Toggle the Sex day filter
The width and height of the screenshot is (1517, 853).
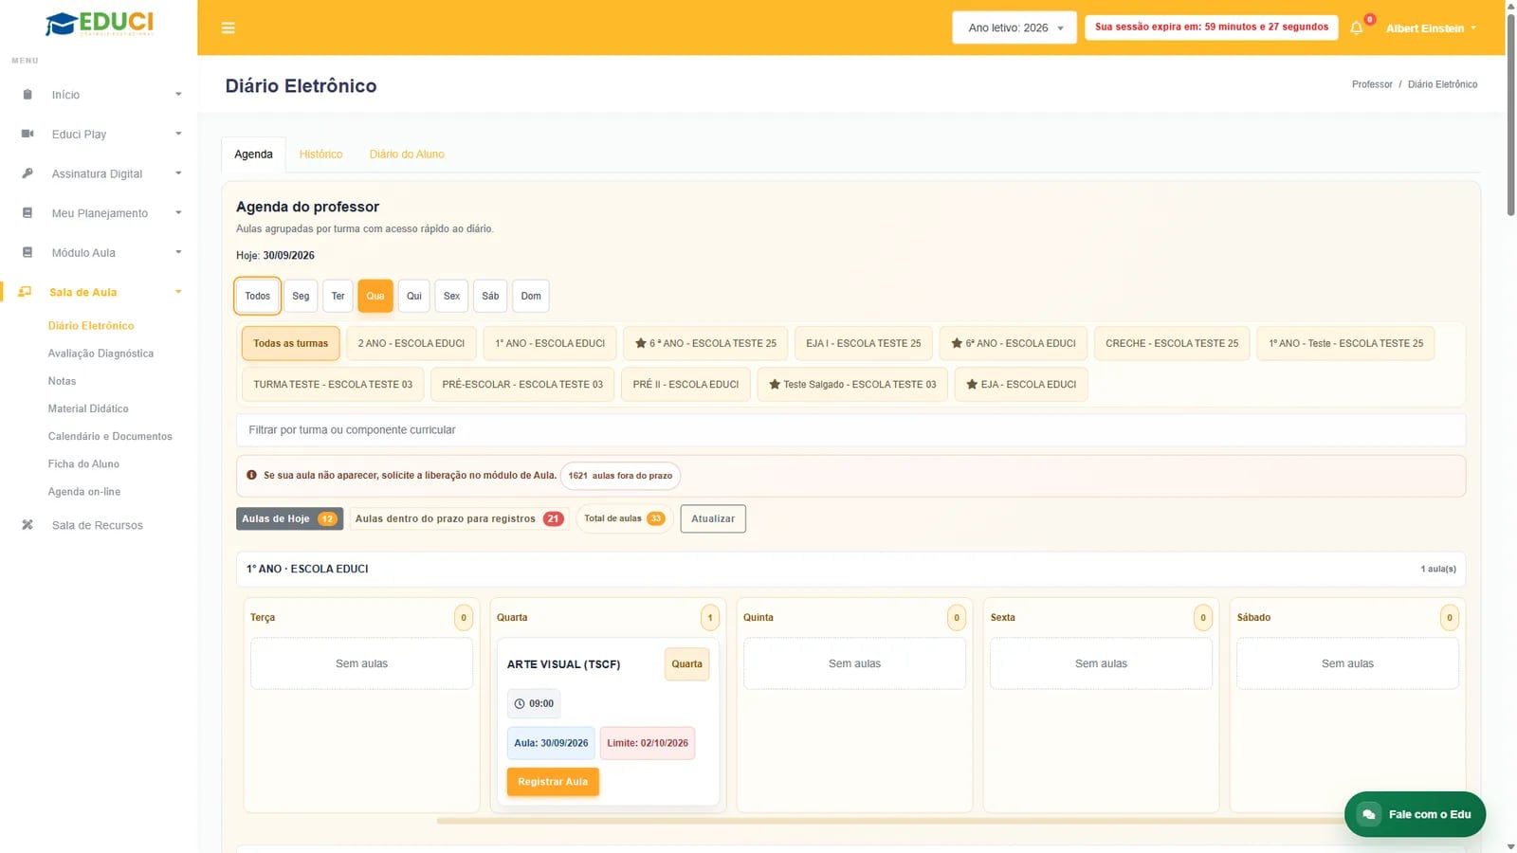452,296
